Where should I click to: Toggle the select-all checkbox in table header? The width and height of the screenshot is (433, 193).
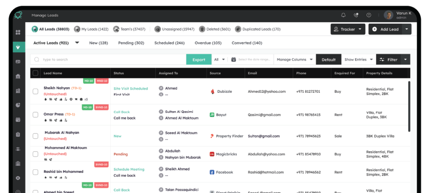(x=36, y=73)
